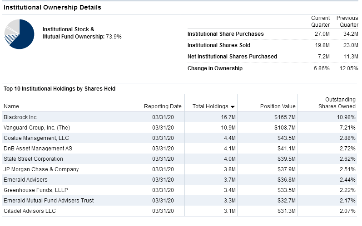
Task: Open DnB Asset Management AS entry
Action: [x=38, y=149]
